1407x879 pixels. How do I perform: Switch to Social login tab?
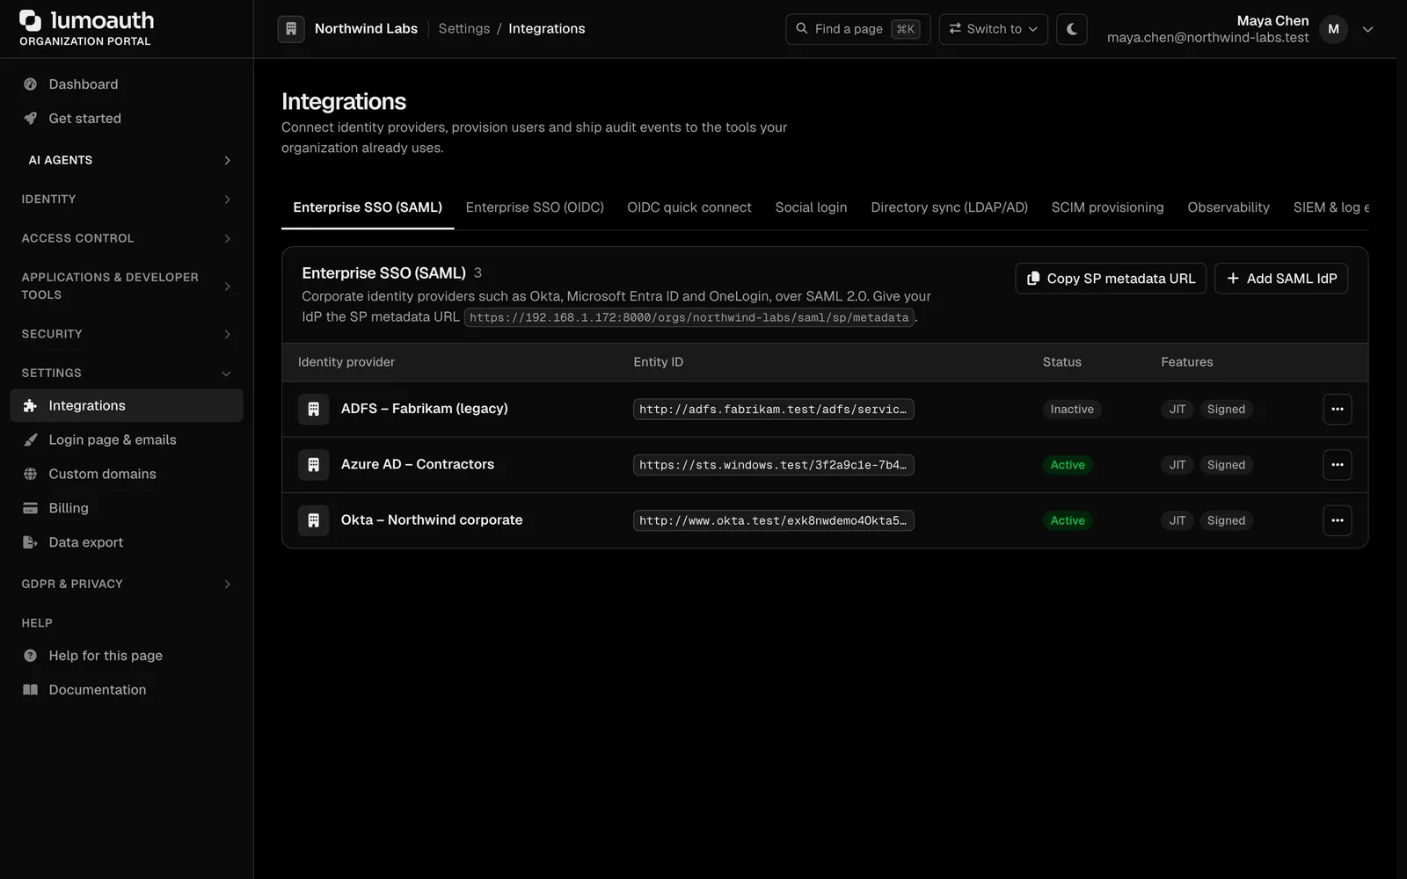pos(811,207)
